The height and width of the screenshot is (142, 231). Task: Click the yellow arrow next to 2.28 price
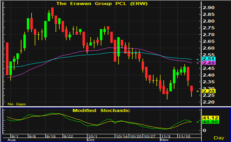pyautogui.click(x=197, y=91)
